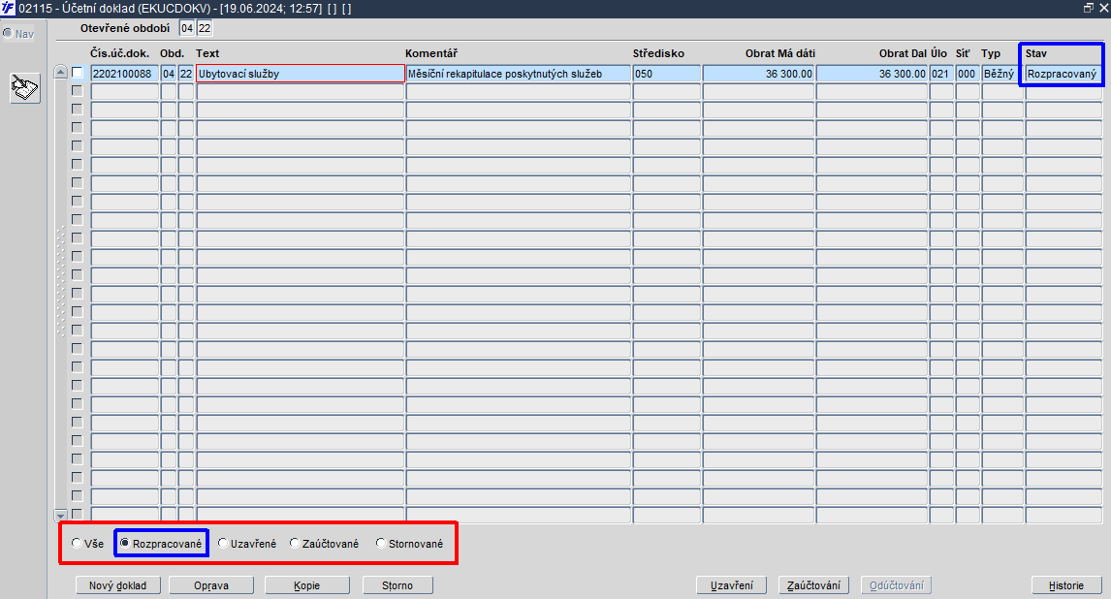Click the Storno button
Screen dimensions: 1111x599
(397, 585)
